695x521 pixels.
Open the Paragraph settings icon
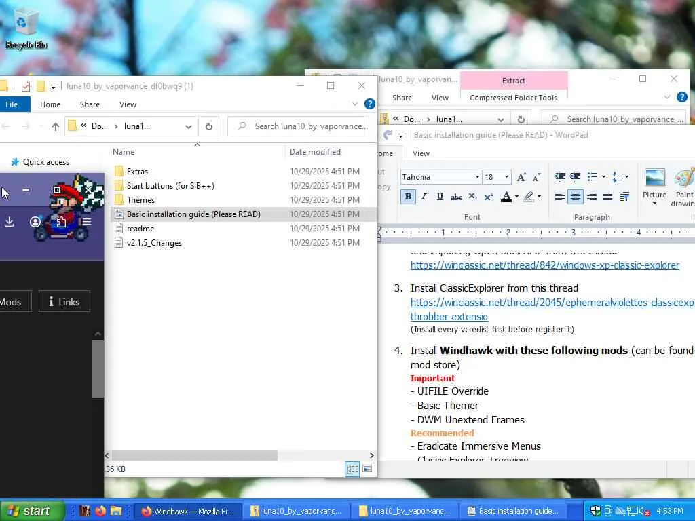pos(624,196)
